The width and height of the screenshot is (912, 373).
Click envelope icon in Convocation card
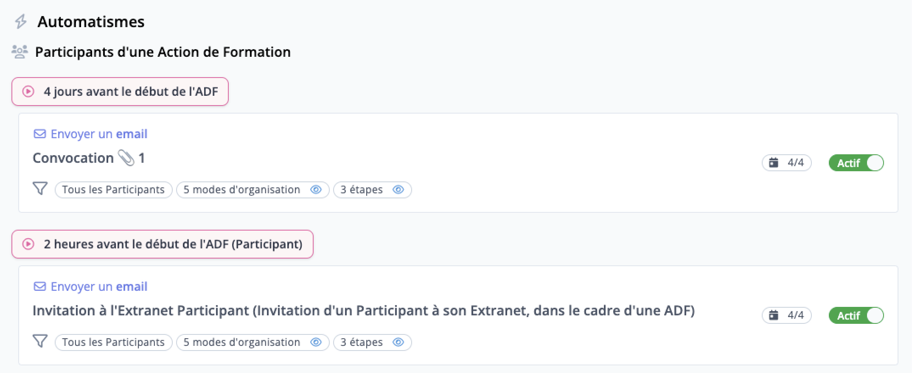[40, 134]
